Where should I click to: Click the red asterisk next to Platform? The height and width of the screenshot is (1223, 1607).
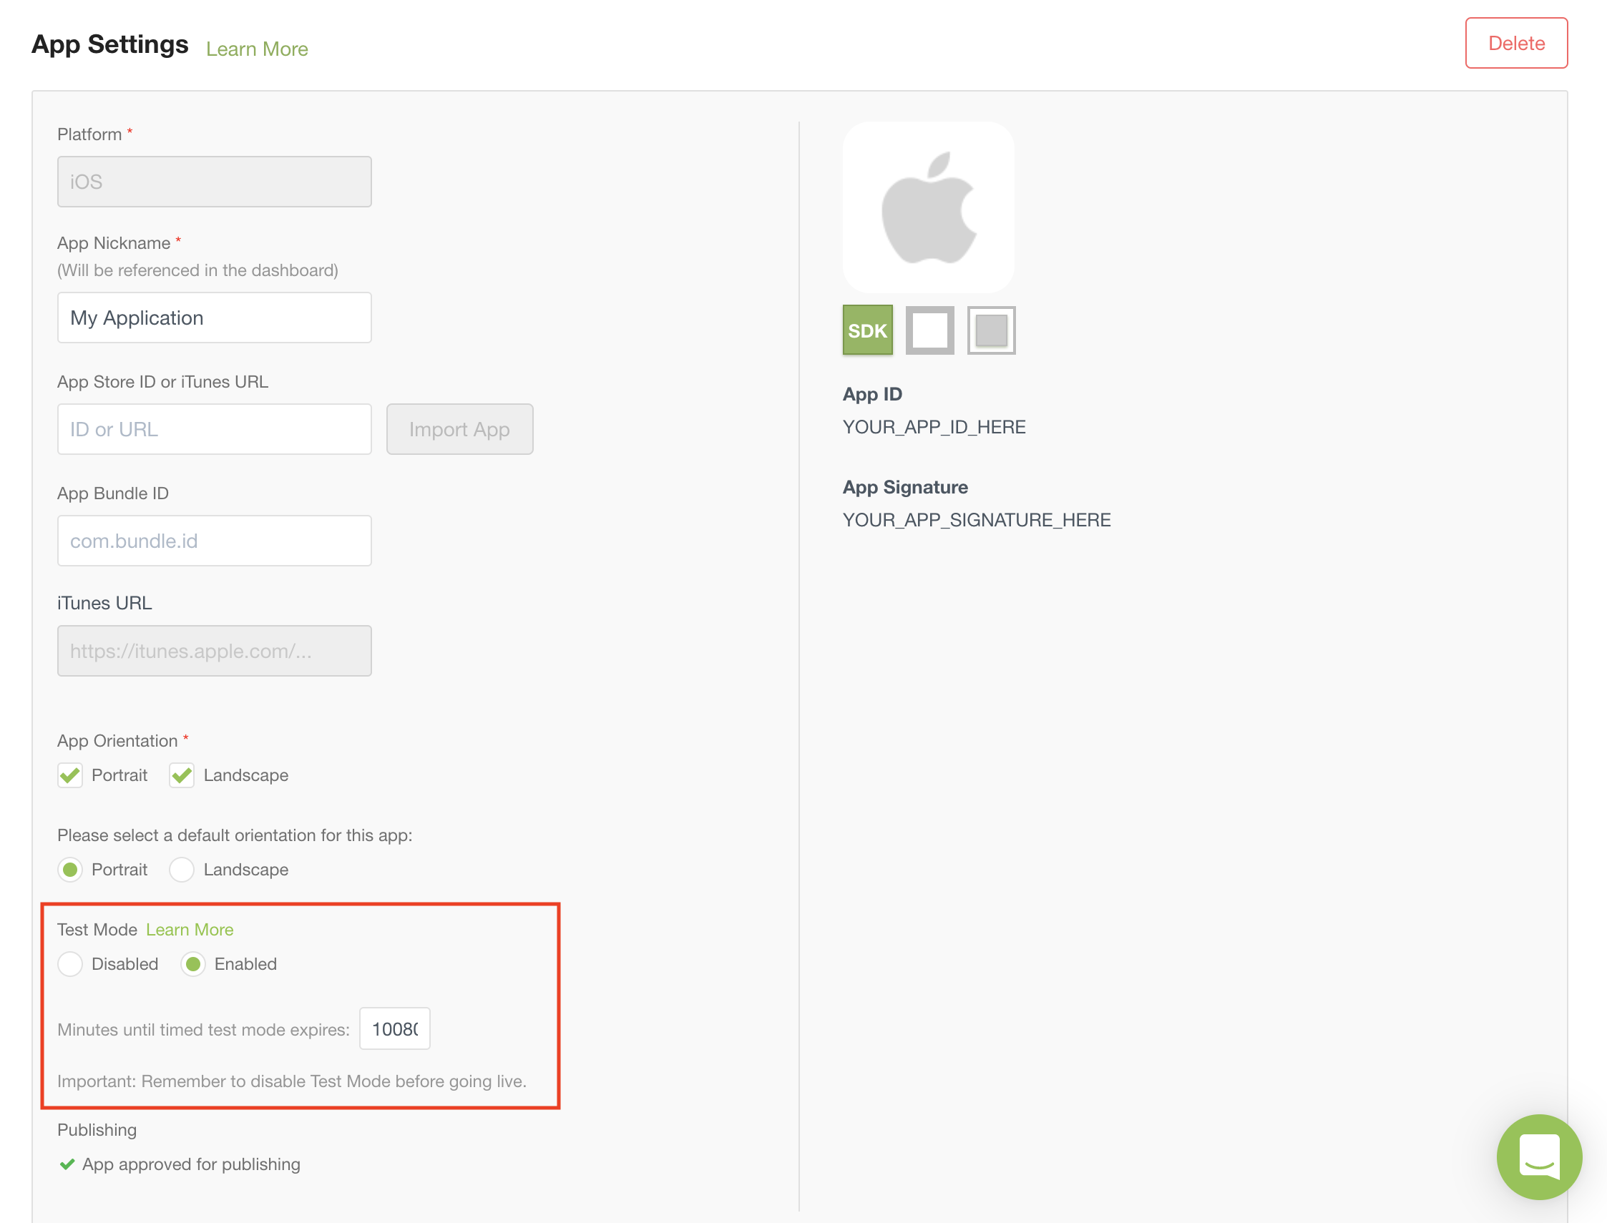pos(130,133)
